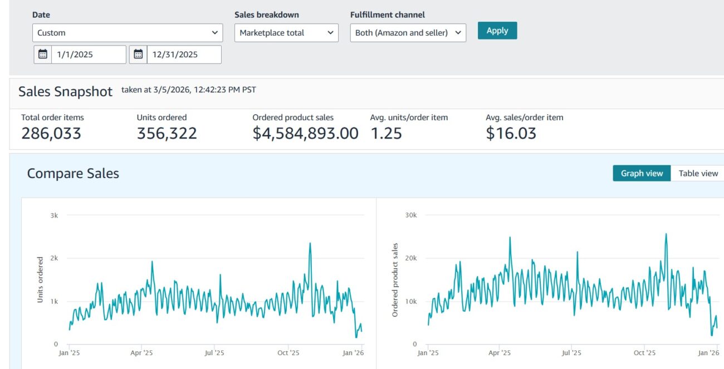724x369 pixels.
Task: Switch to Graph view
Action: (642, 173)
